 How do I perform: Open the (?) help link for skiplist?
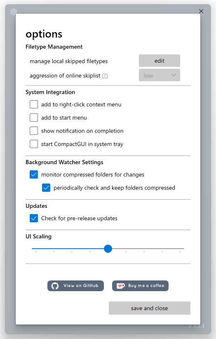point(105,75)
